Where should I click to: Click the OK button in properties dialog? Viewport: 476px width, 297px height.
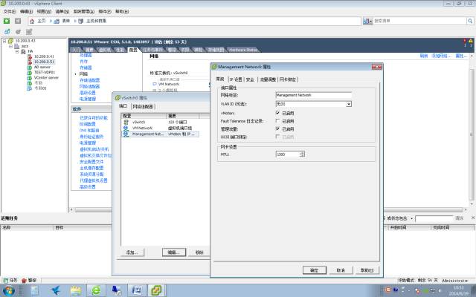315,270
